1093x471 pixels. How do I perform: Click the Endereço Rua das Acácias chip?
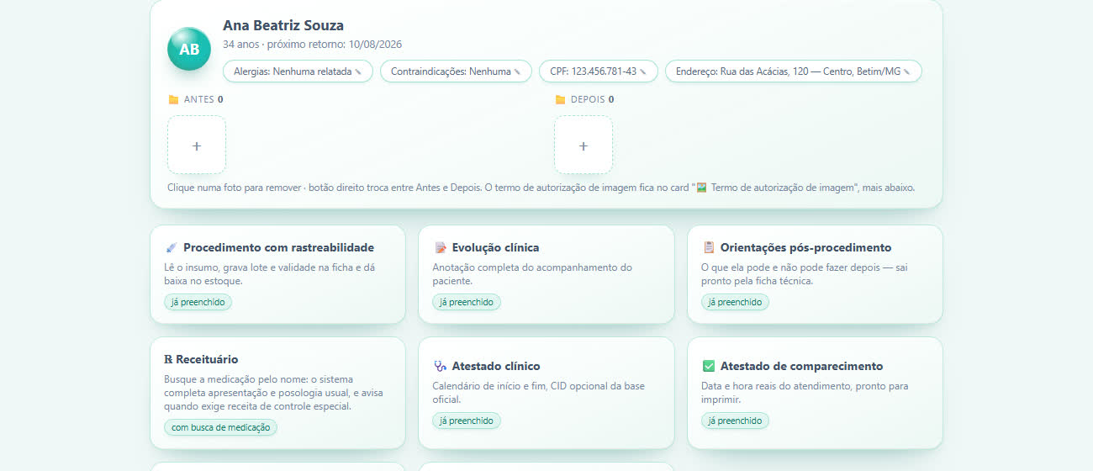[x=793, y=71]
